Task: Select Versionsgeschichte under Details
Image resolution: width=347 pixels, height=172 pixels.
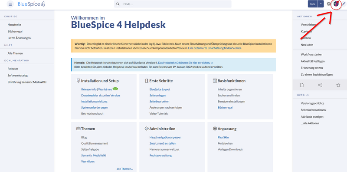Action: [x=312, y=103]
